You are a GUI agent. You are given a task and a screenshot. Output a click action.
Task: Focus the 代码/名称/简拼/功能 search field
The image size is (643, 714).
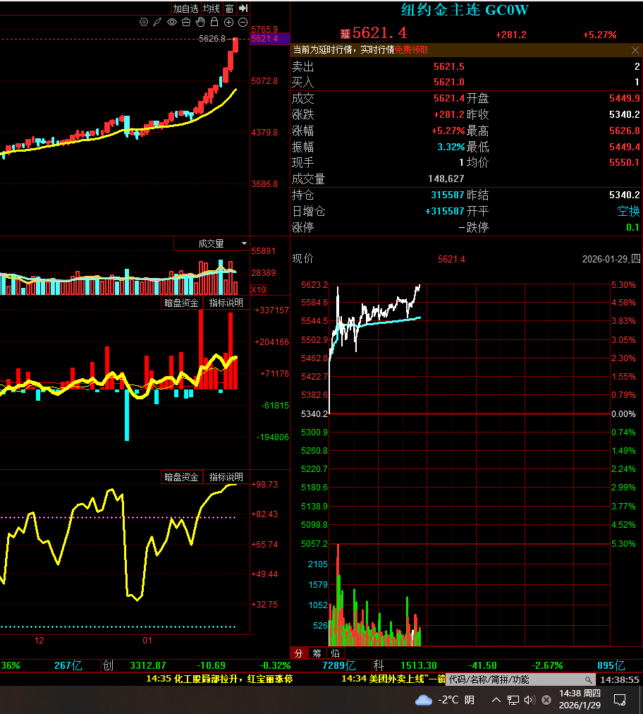tap(520, 679)
